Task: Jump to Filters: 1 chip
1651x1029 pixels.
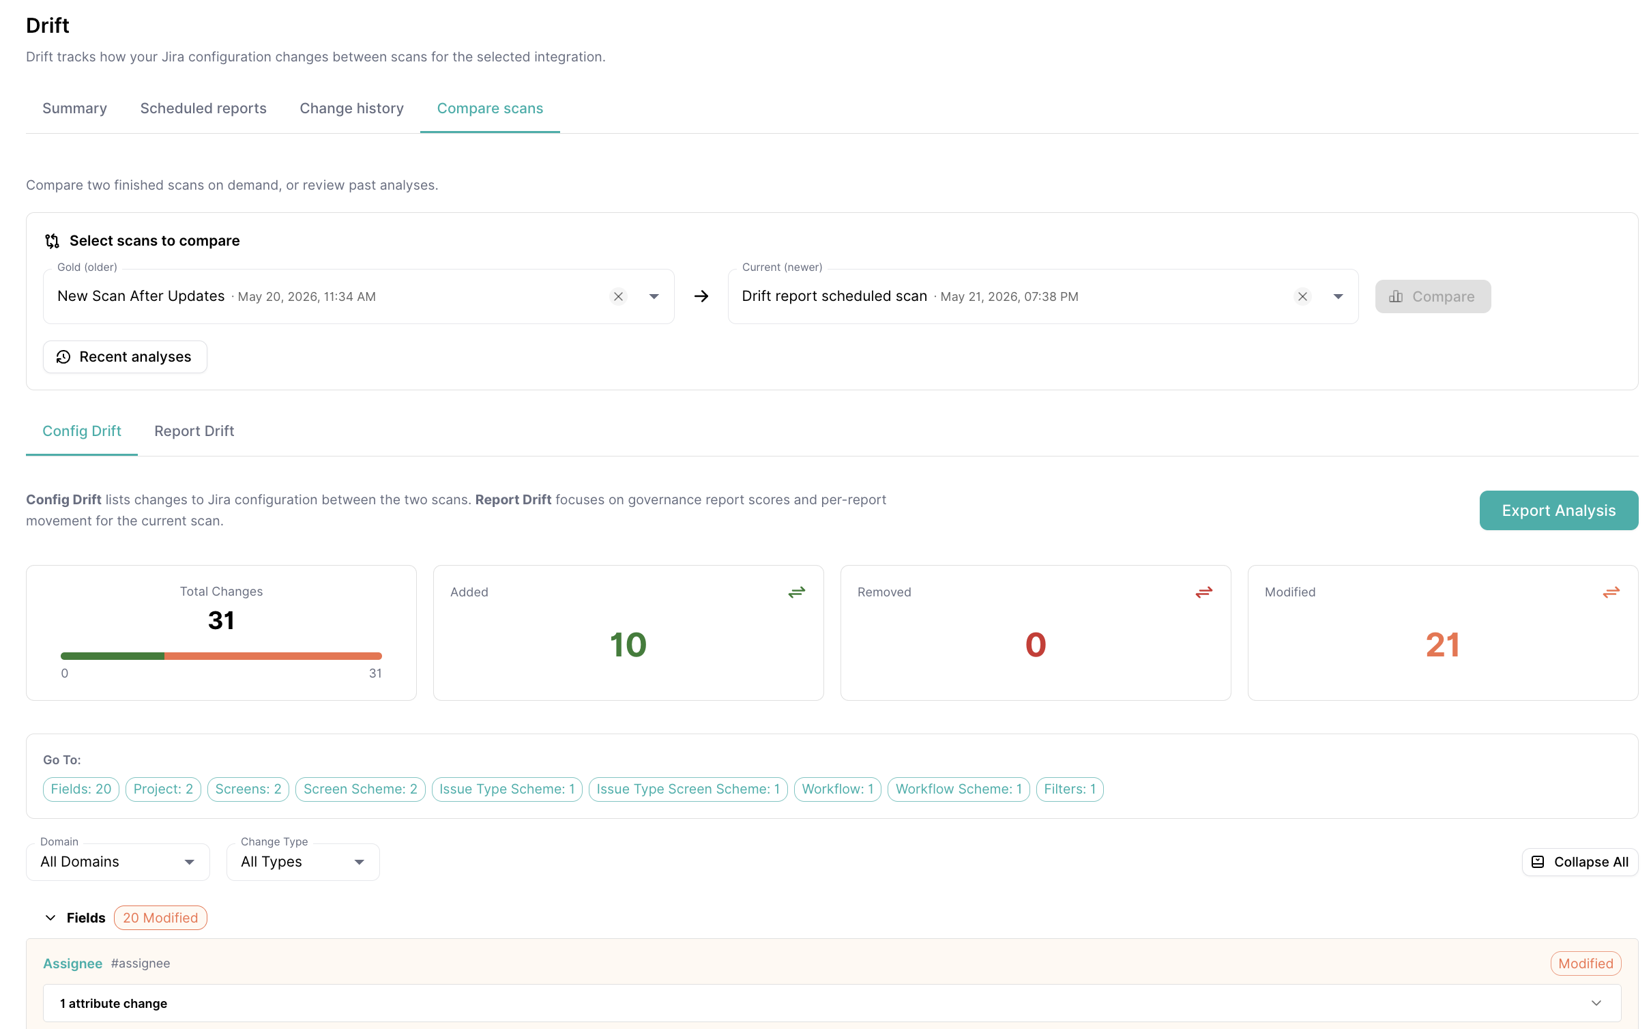Action: (x=1070, y=789)
